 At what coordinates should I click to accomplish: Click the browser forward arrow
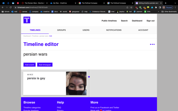pyautogui.click(x=7, y=7)
